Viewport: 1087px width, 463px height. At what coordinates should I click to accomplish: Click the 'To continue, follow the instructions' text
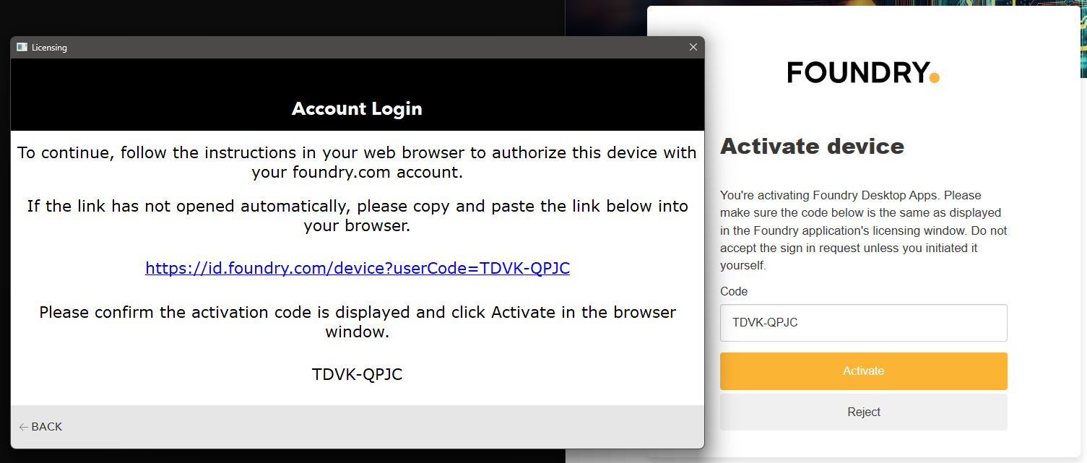tap(358, 163)
